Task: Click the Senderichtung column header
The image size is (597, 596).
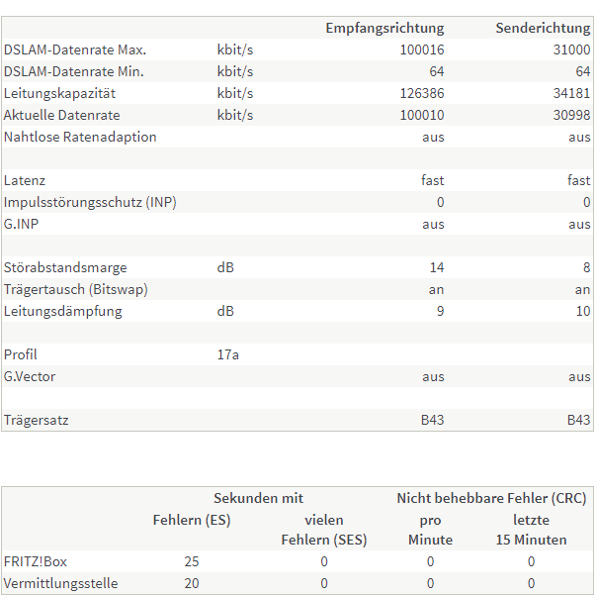Action: tap(543, 28)
